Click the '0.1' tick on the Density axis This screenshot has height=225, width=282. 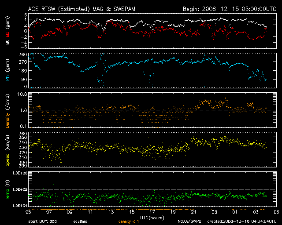(x=23, y=126)
